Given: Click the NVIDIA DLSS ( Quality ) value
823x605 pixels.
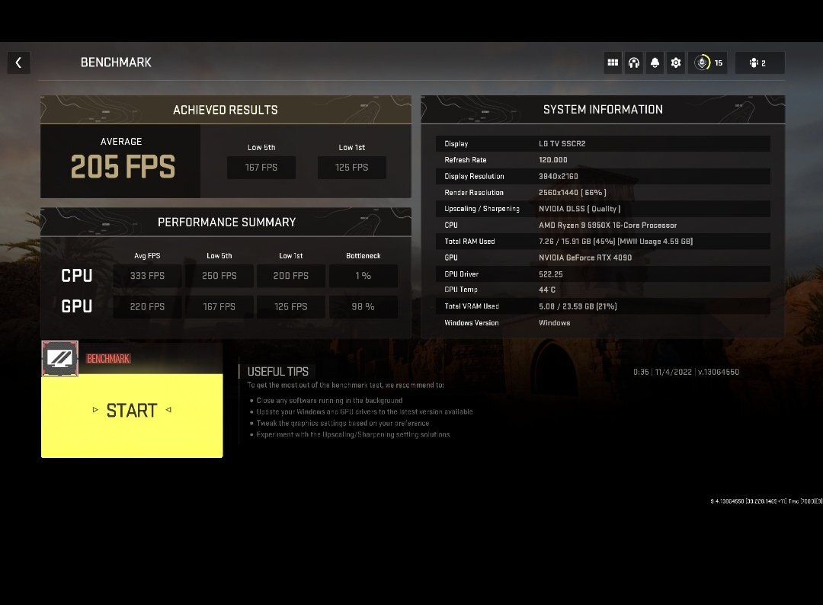Looking at the screenshot, I should click(x=579, y=209).
